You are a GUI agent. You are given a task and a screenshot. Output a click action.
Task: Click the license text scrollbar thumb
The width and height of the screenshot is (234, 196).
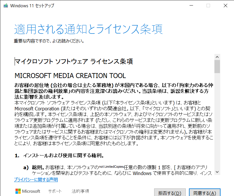coord(217,67)
